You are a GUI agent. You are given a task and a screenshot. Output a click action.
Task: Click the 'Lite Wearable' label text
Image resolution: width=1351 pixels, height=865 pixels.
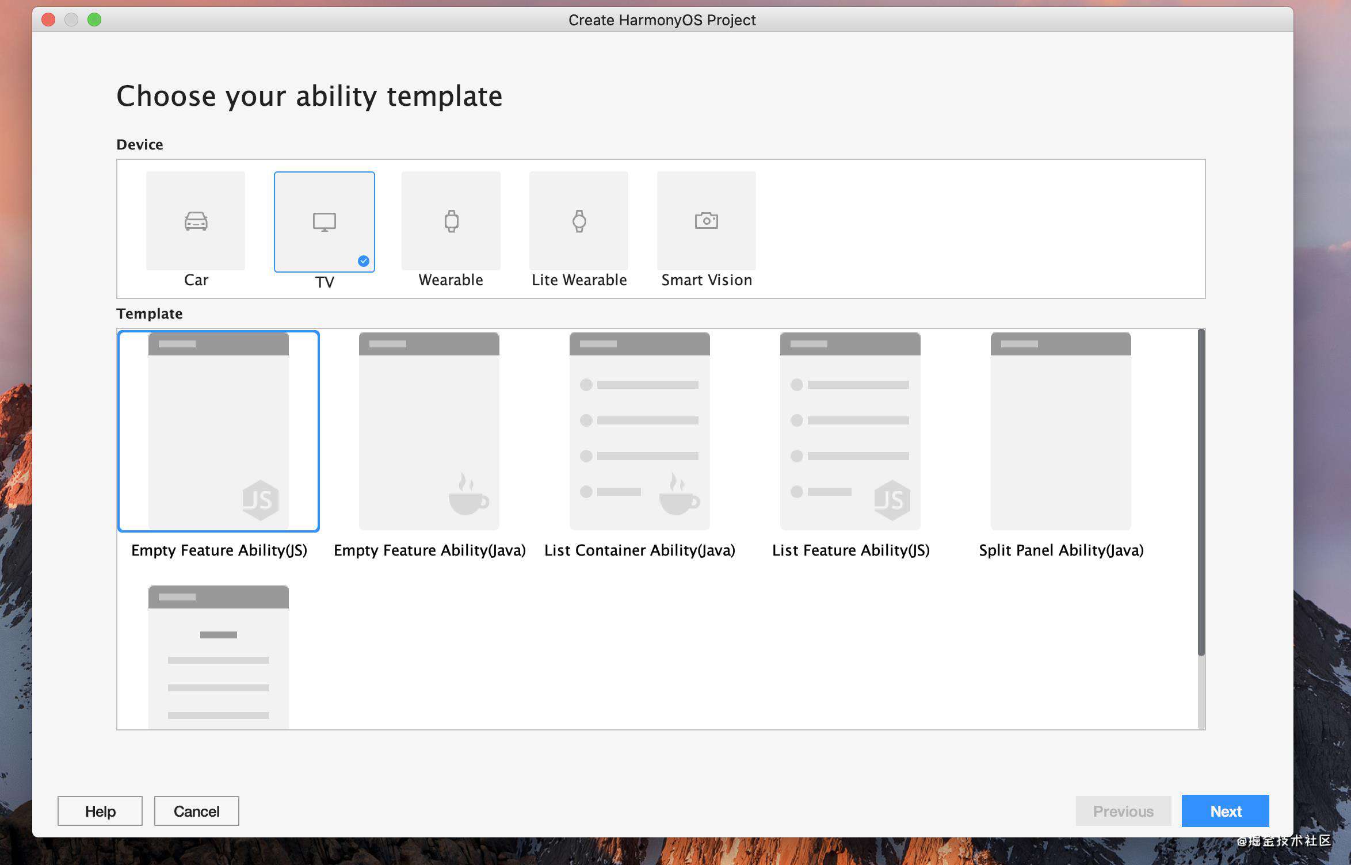pos(579,280)
